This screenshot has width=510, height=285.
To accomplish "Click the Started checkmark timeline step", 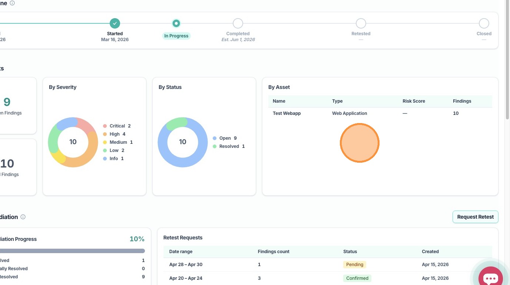I will 115,23.
